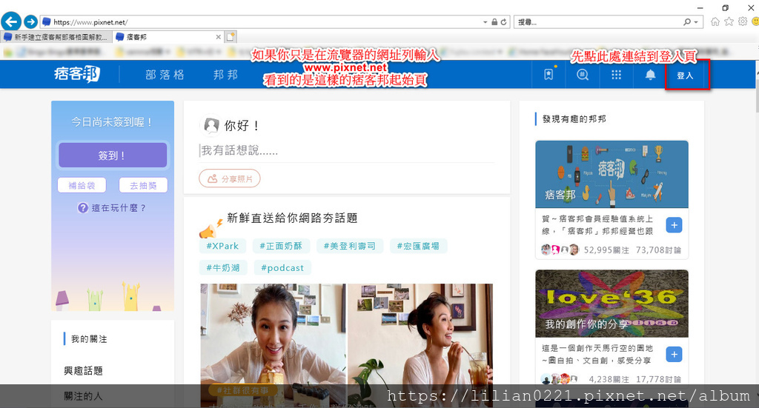This screenshot has width=759, height=408.
Task: Open the right photo of woman drinking
Action: pos(420,345)
